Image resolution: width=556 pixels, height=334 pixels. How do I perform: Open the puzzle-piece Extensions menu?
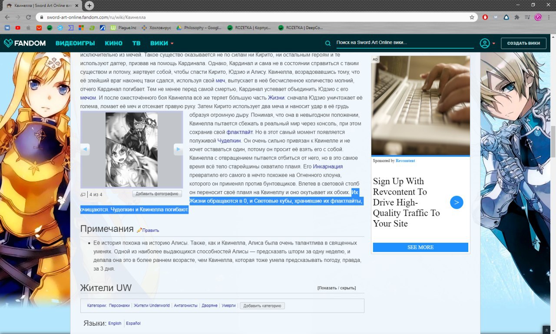pos(517,17)
